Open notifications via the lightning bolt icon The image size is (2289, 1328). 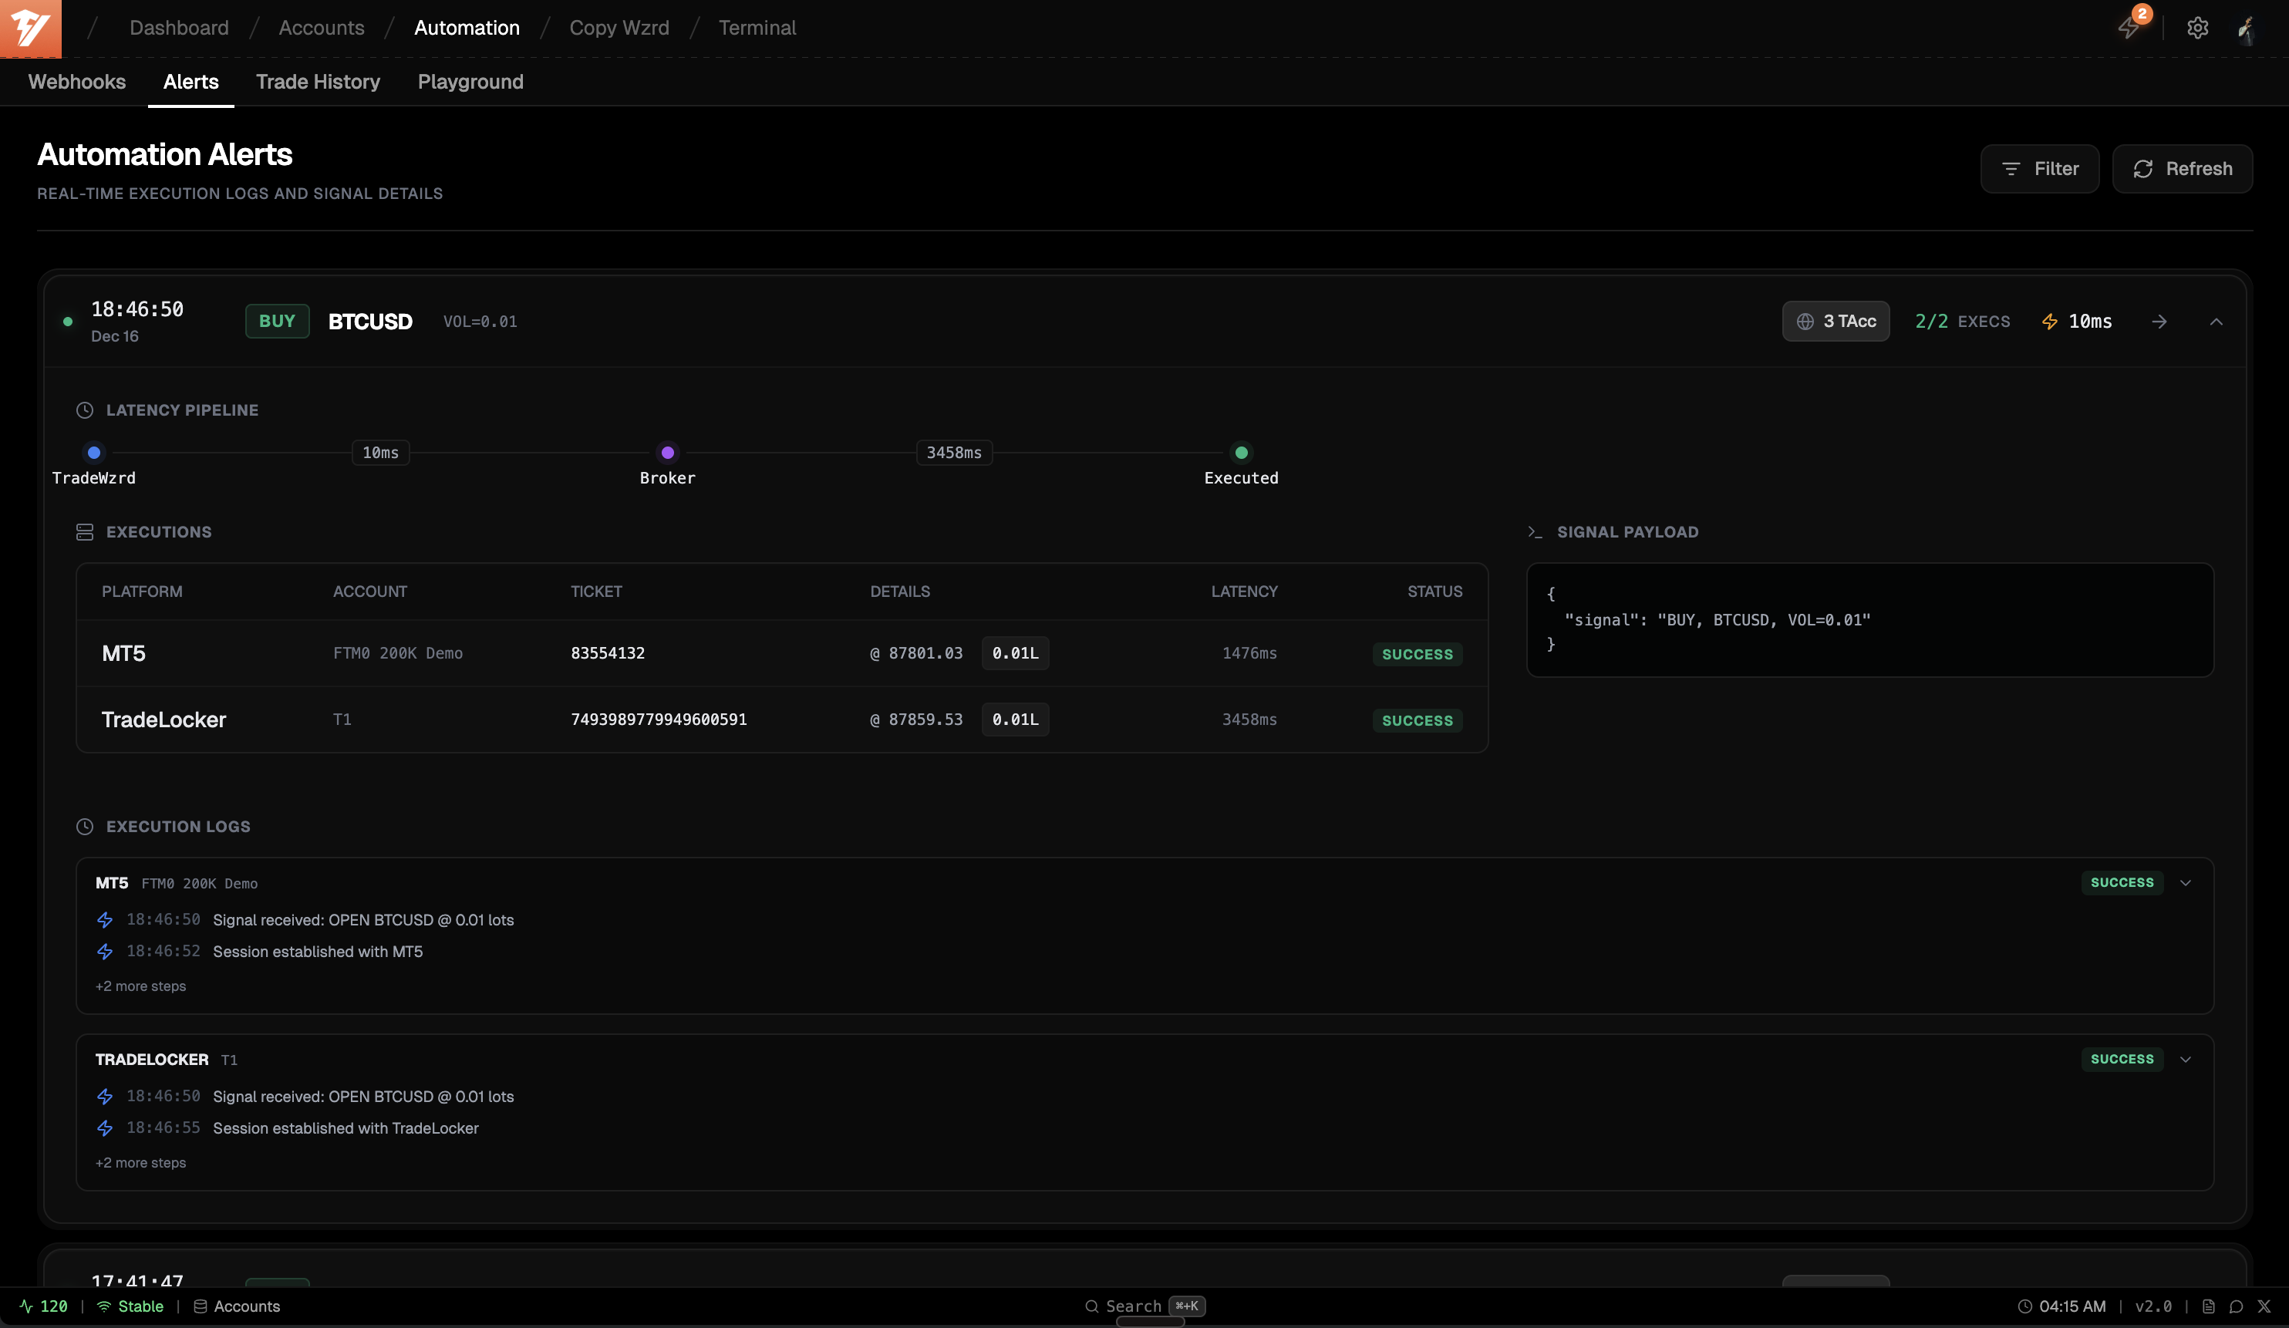2129,29
